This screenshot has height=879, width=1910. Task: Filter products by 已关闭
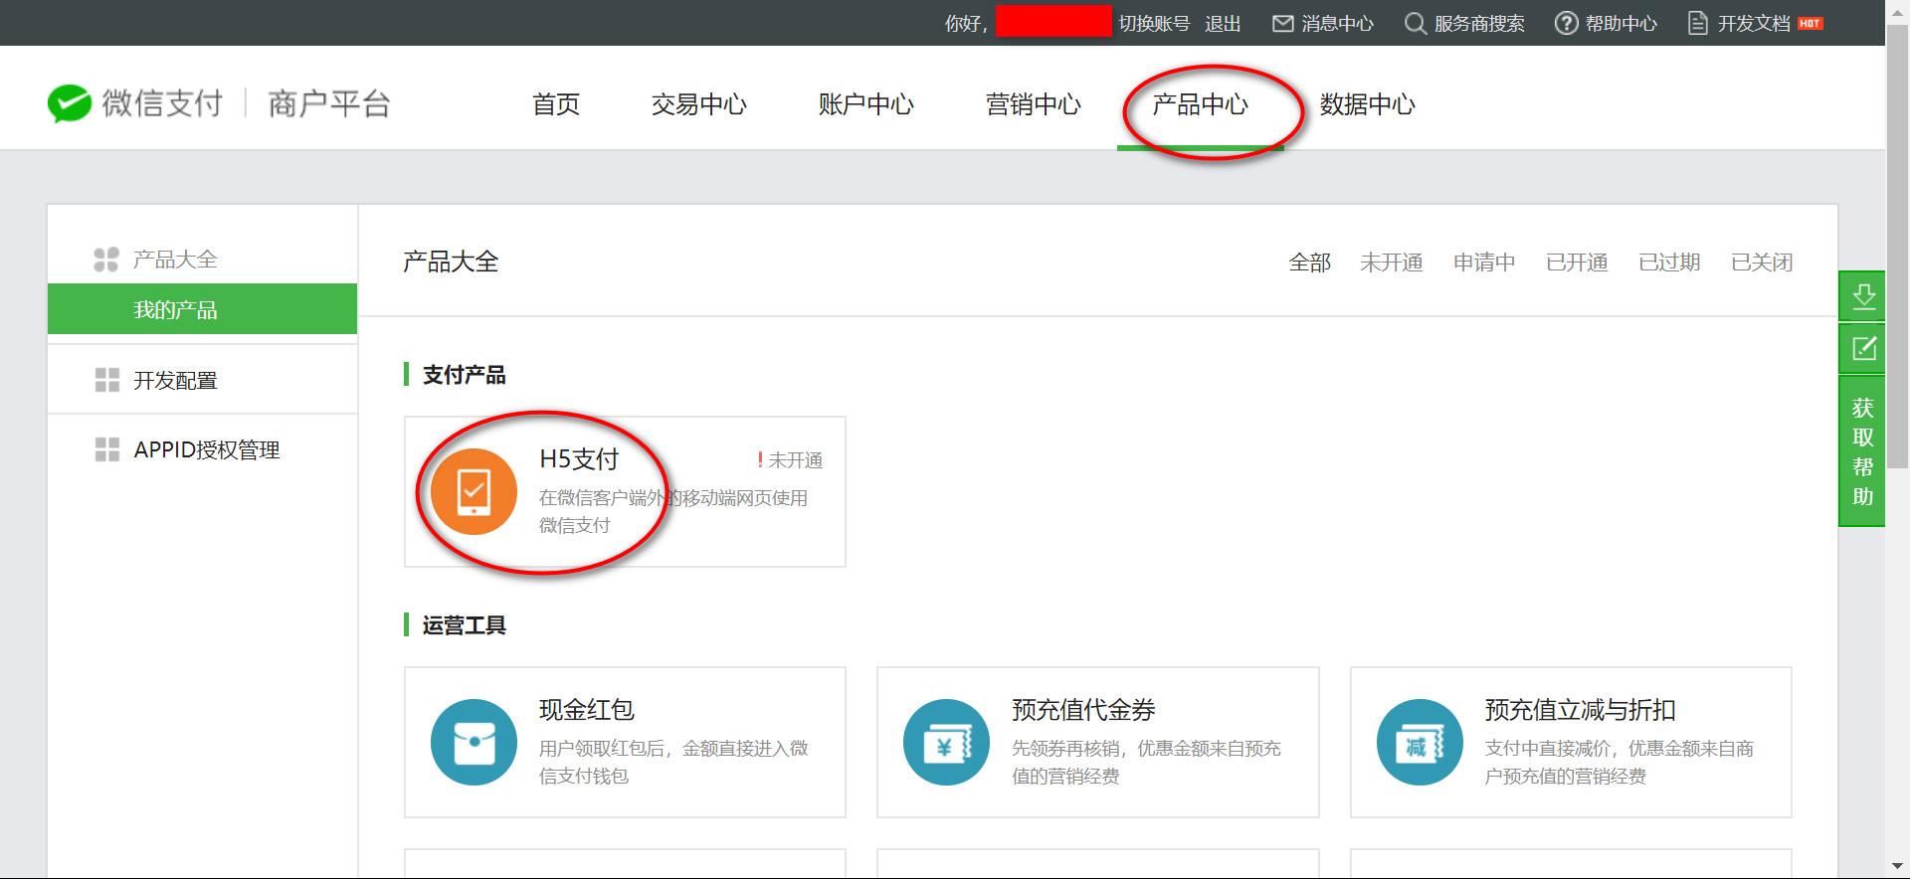(1762, 263)
